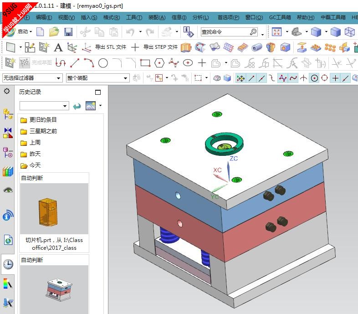
Task: Select the Profile sketch curve tool
Action: [x=61, y=63]
